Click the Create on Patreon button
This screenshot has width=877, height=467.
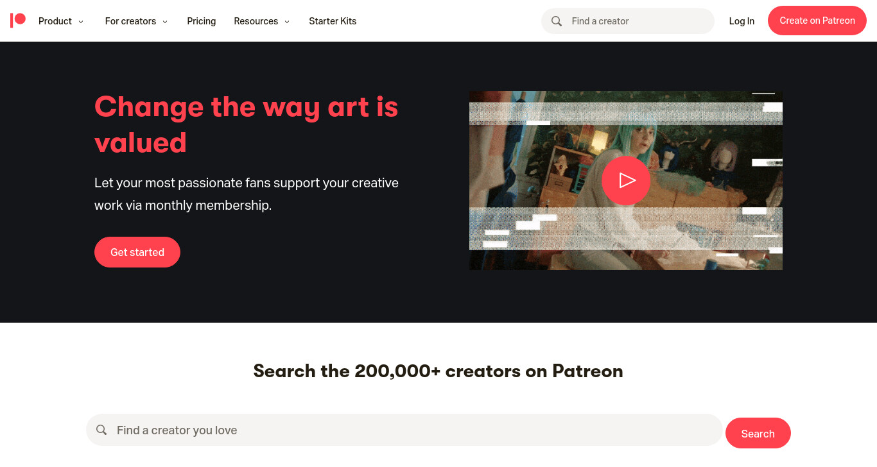(x=817, y=21)
